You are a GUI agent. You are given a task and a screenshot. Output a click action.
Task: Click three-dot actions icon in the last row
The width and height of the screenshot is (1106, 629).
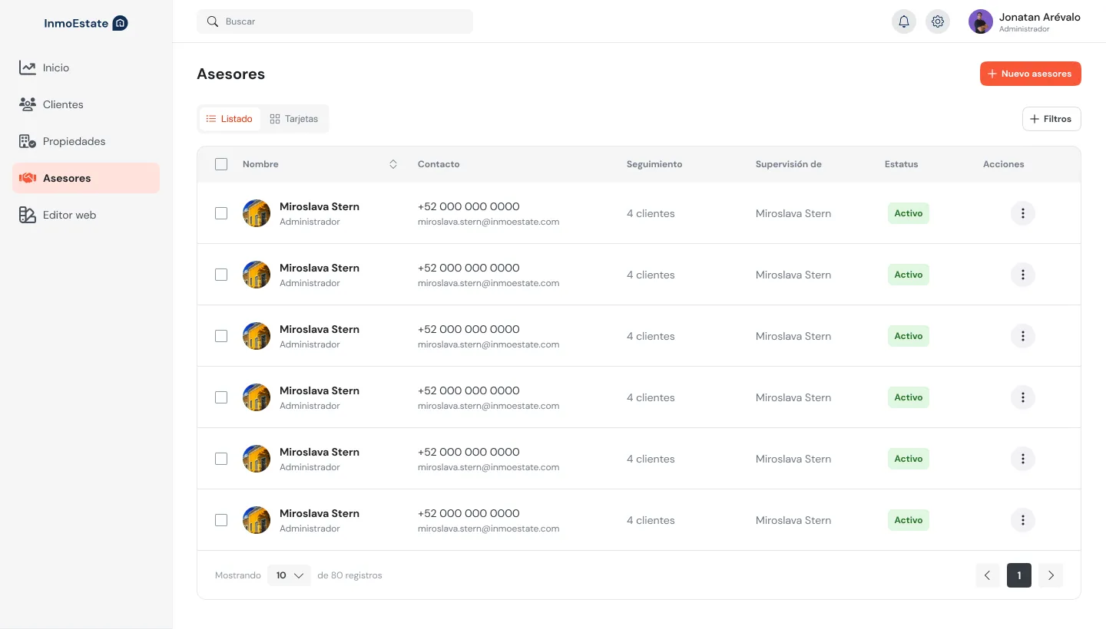tap(1022, 520)
